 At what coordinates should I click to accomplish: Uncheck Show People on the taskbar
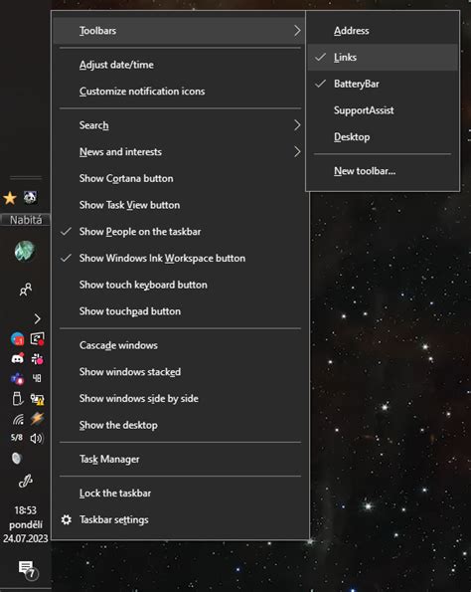coord(180,232)
